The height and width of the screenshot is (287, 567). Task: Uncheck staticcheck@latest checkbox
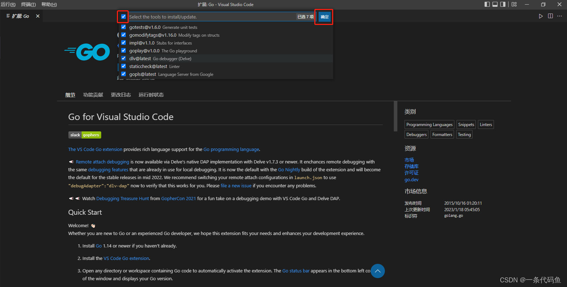coord(123,66)
